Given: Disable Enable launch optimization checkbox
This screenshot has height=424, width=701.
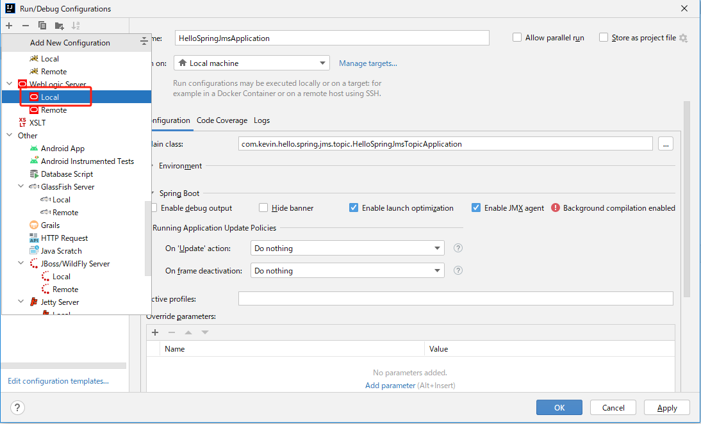Looking at the screenshot, I should click(x=354, y=208).
